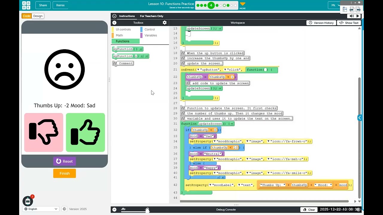Click the sad face mood graphic
The width and height of the screenshot is (383, 215).
[x=65, y=70]
